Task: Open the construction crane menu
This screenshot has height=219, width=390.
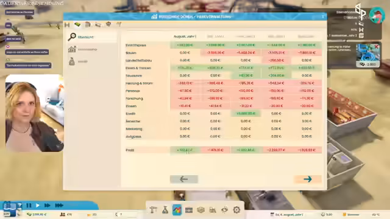Action: click(153, 210)
